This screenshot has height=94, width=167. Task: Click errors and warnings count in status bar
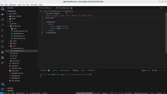[7, 93]
